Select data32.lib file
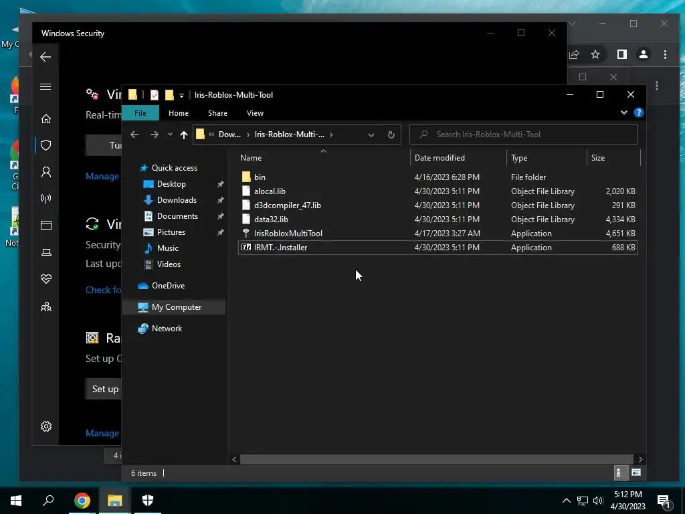The width and height of the screenshot is (685, 514). pyautogui.click(x=437, y=219)
